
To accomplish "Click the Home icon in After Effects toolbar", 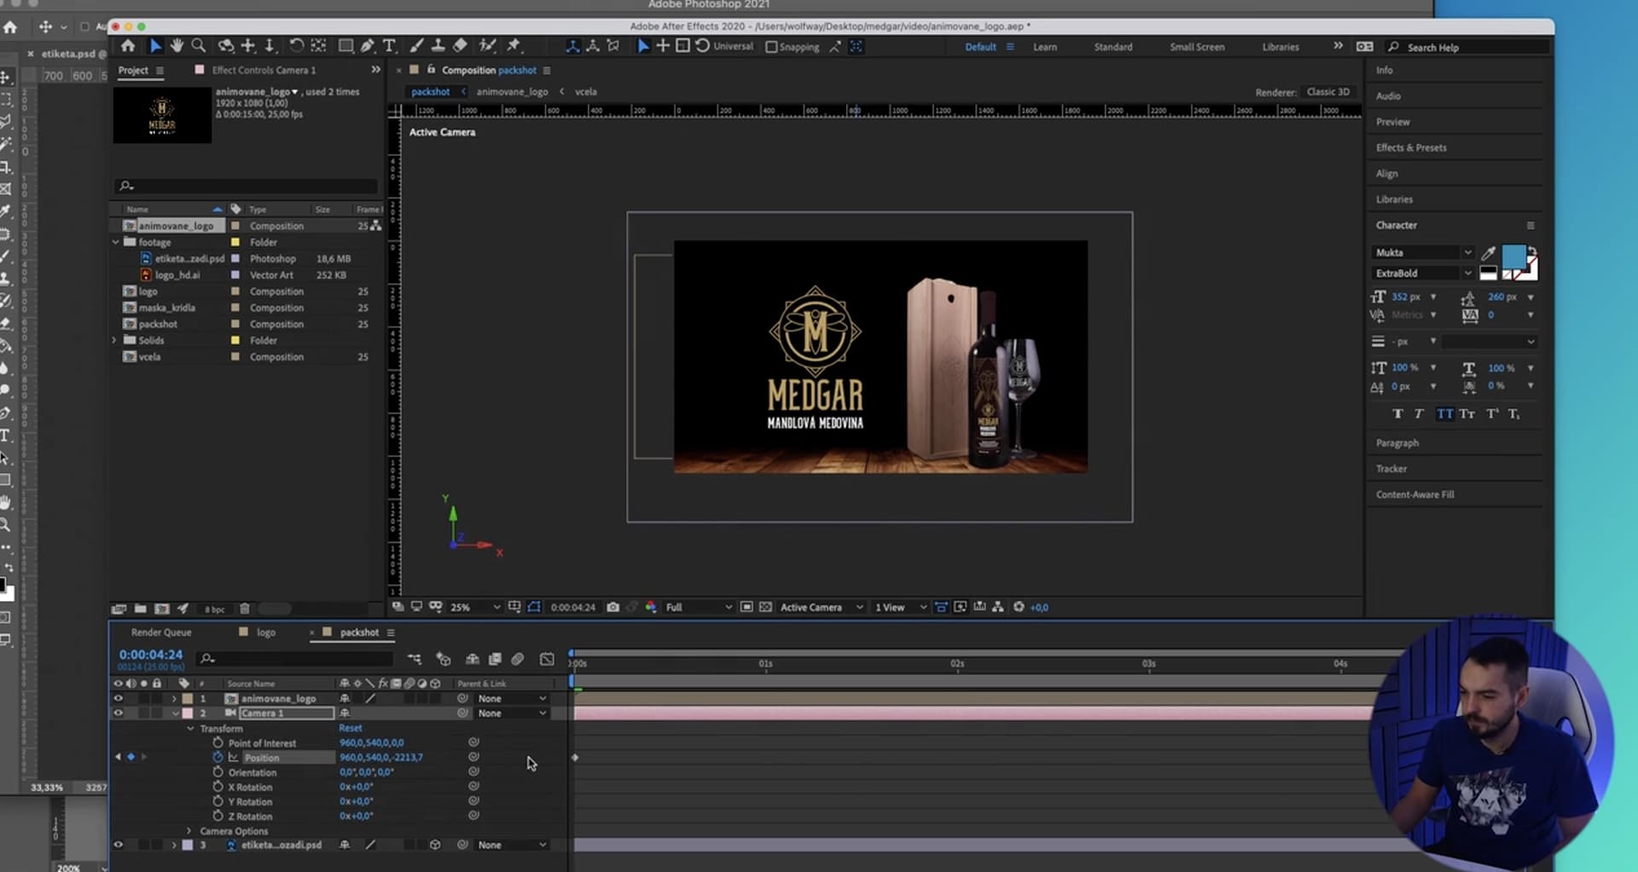I will pyautogui.click(x=128, y=46).
